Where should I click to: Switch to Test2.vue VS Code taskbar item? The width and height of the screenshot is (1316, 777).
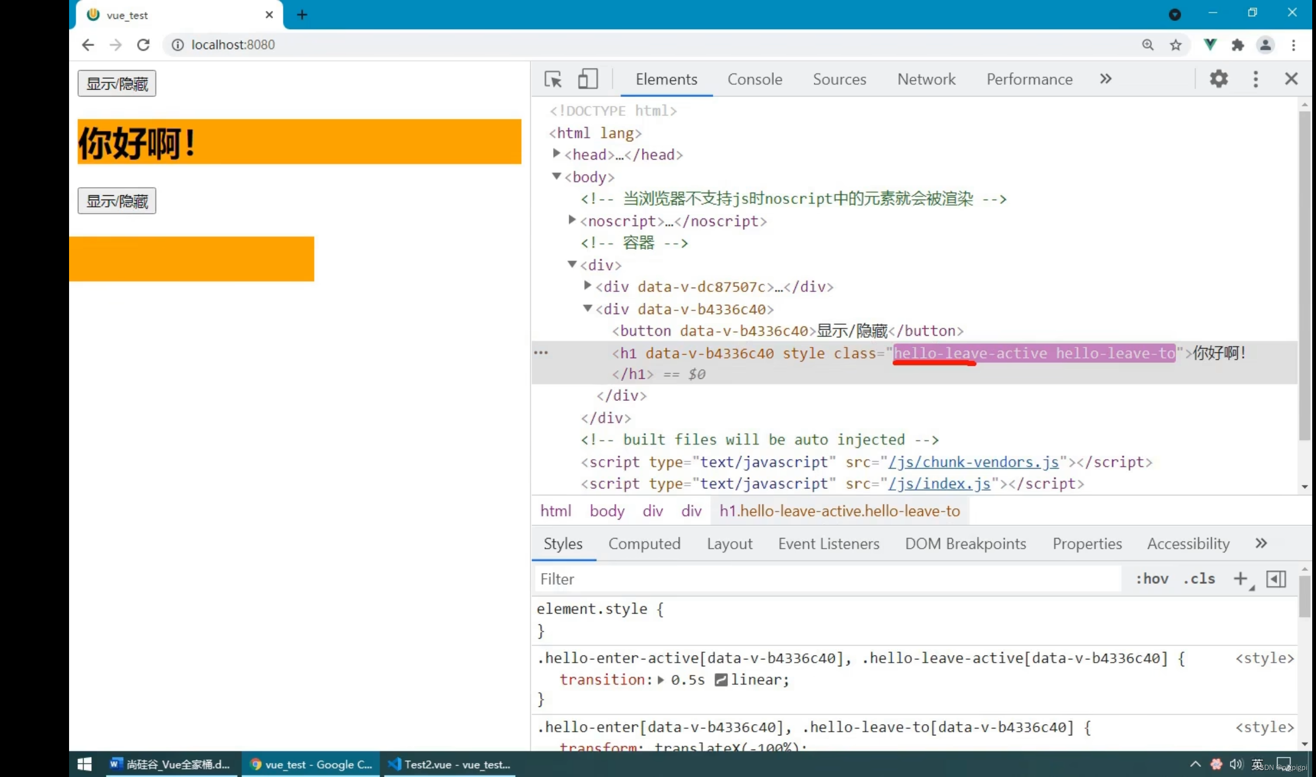[449, 764]
